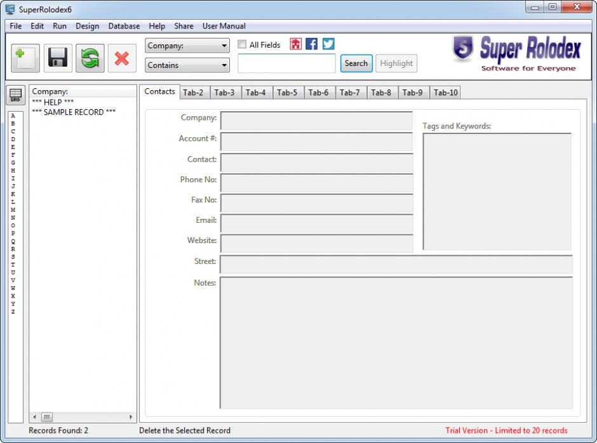Screen dimensions: 597x443
Task: Open the Edit menu
Action: click(37, 26)
